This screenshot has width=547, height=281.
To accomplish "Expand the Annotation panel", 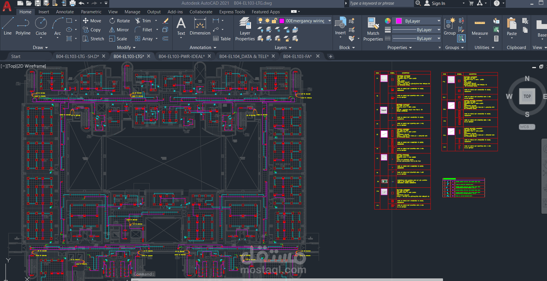I will point(203,48).
